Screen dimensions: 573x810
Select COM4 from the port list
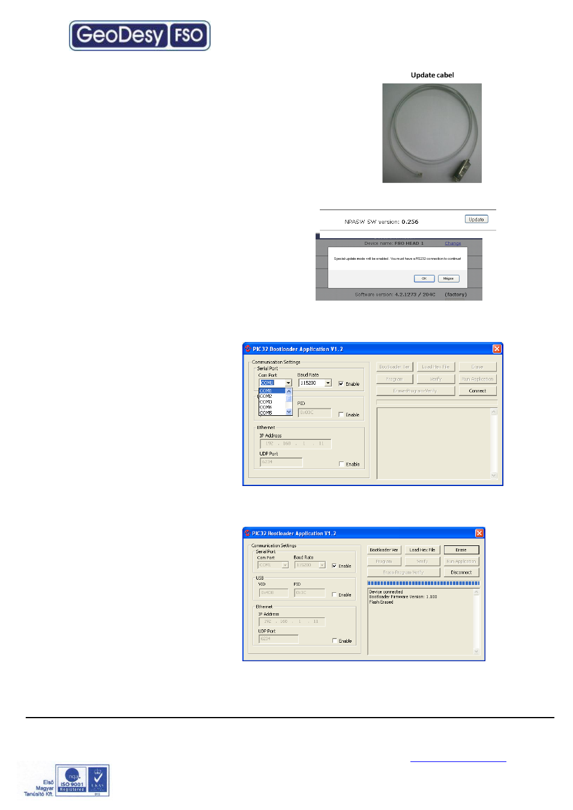point(272,407)
